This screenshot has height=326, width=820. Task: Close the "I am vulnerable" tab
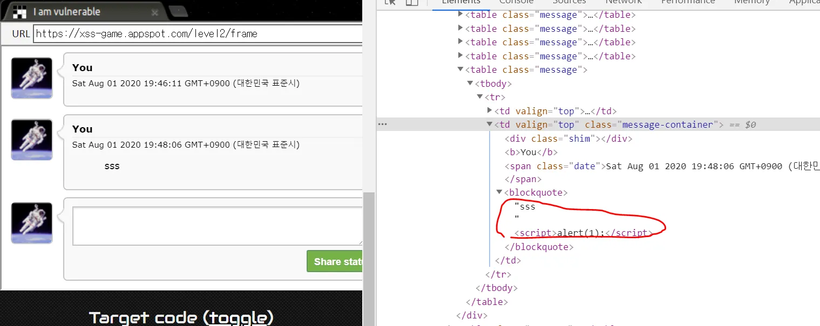tap(155, 12)
